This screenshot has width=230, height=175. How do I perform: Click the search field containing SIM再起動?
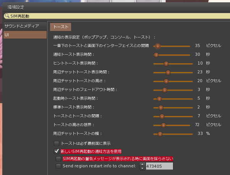(x=115, y=16)
